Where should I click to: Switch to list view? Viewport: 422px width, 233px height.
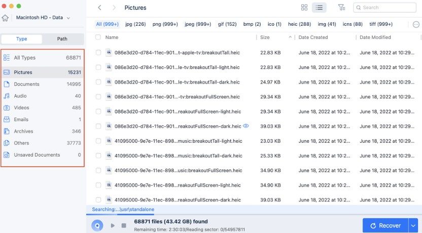(319, 8)
